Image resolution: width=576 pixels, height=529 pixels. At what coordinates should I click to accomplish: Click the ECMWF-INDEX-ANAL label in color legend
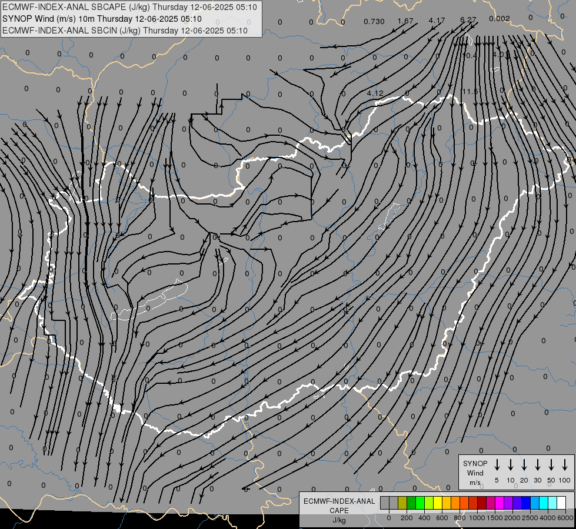pos(339,501)
